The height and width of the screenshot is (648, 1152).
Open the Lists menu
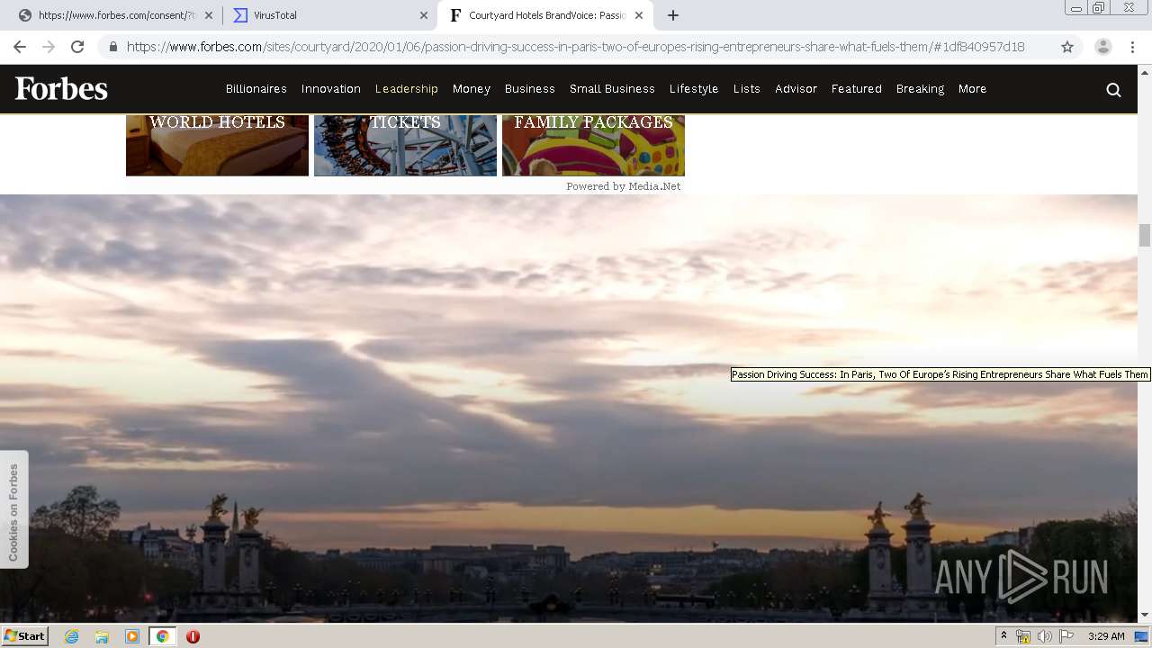pos(747,88)
